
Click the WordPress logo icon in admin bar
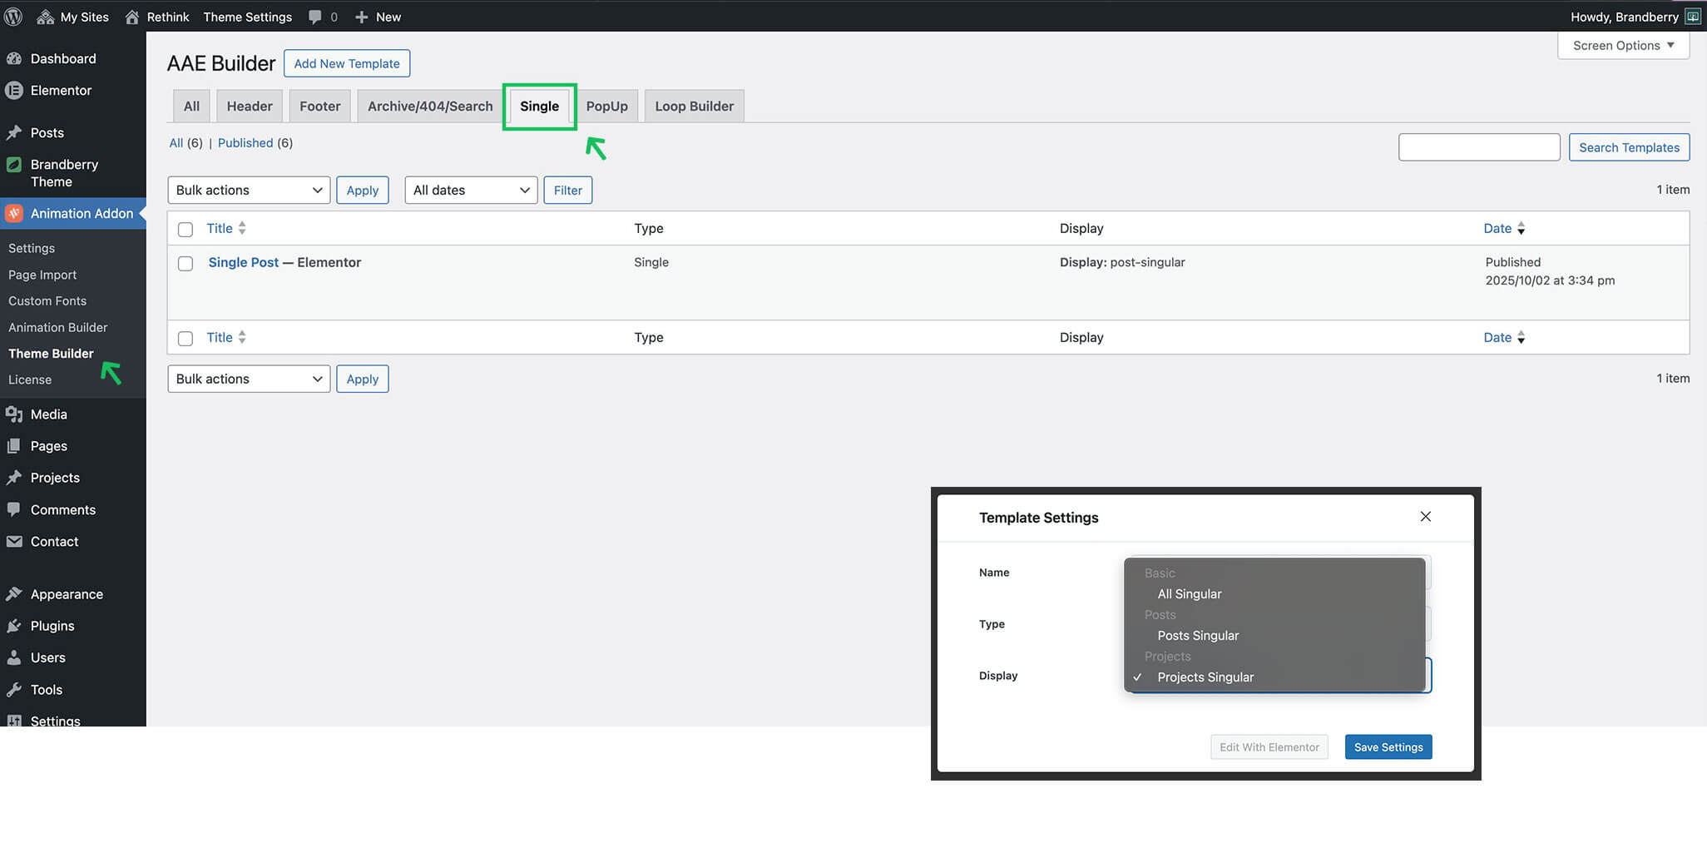[x=13, y=17]
